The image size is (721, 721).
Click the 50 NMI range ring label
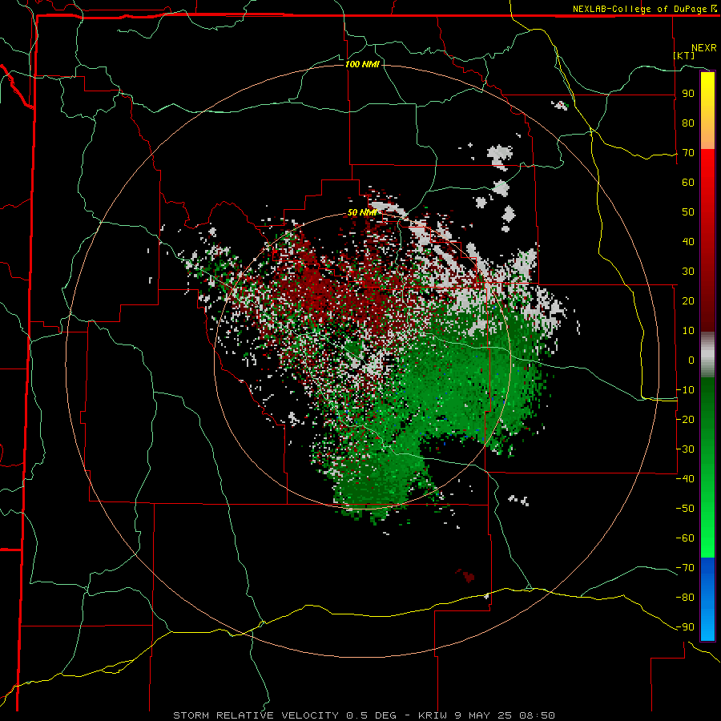[x=362, y=212]
